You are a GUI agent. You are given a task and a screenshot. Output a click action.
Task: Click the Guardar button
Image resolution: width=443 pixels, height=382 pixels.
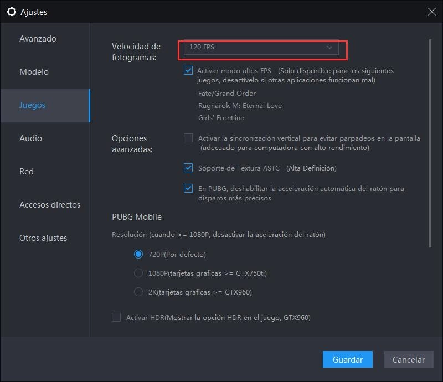[x=347, y=359]
